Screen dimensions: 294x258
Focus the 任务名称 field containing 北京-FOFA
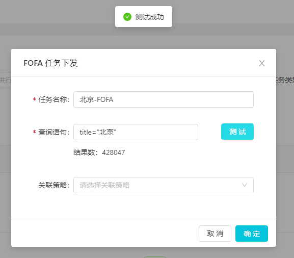[164, 99]
